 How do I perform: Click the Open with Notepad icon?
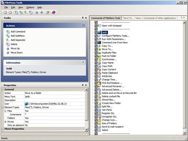(99, 26)
